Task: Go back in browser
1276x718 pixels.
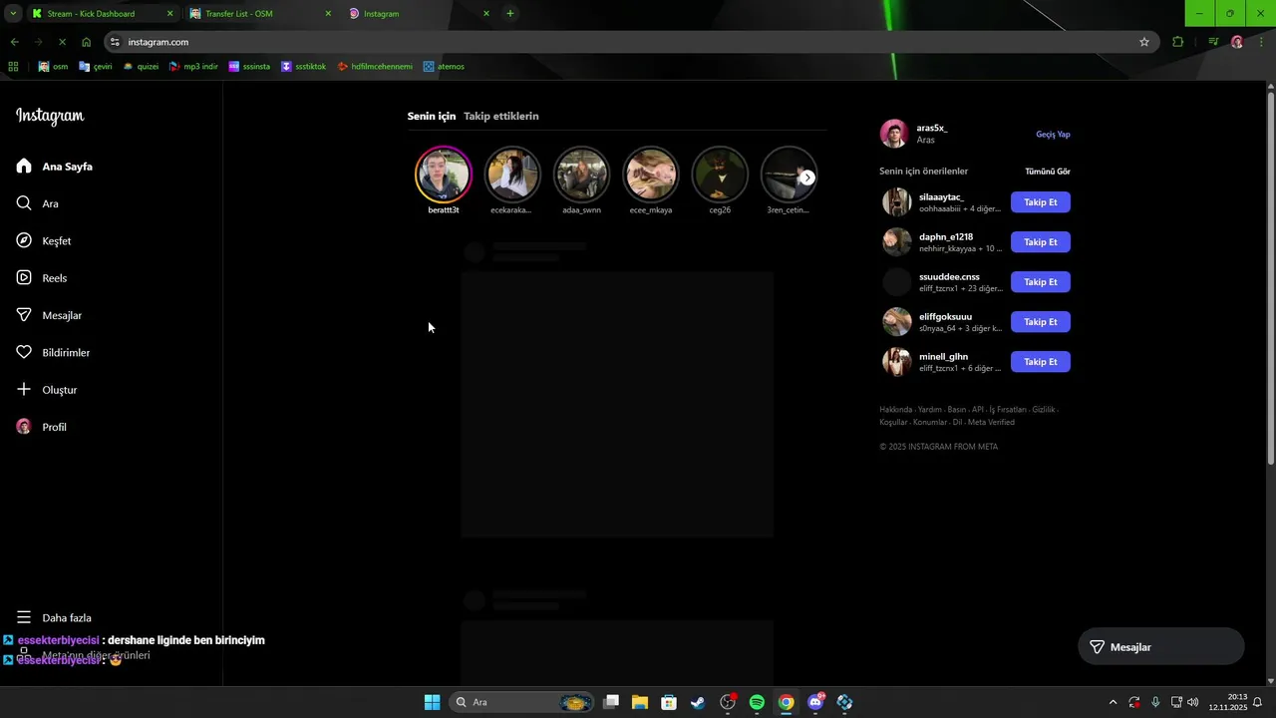Action: 14,42
